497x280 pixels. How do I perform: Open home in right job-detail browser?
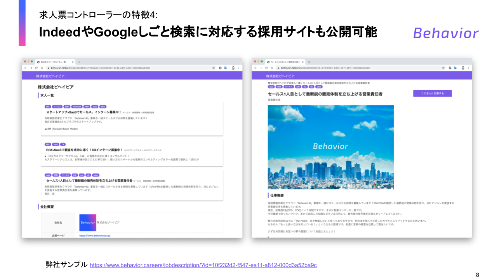(272, 68)
